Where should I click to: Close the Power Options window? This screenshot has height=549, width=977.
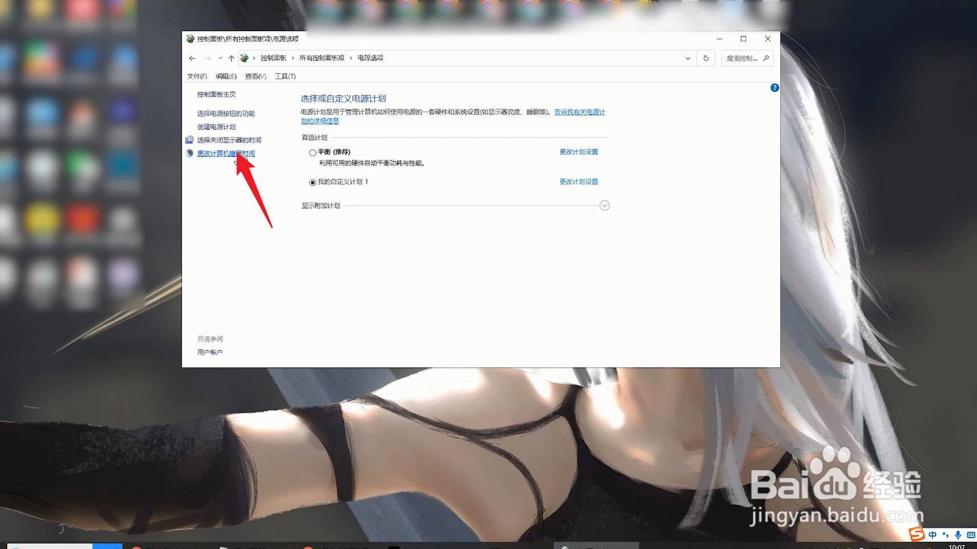(x=768, y=39)
